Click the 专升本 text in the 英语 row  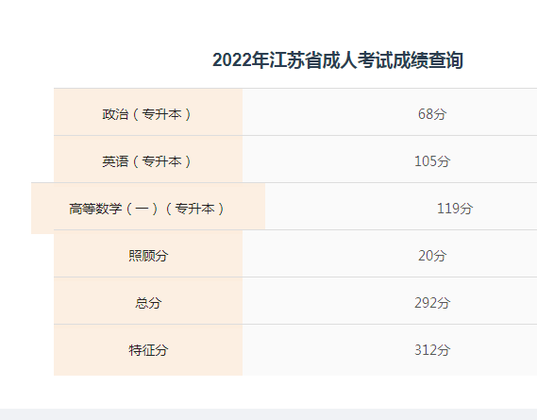coord(161,161)
